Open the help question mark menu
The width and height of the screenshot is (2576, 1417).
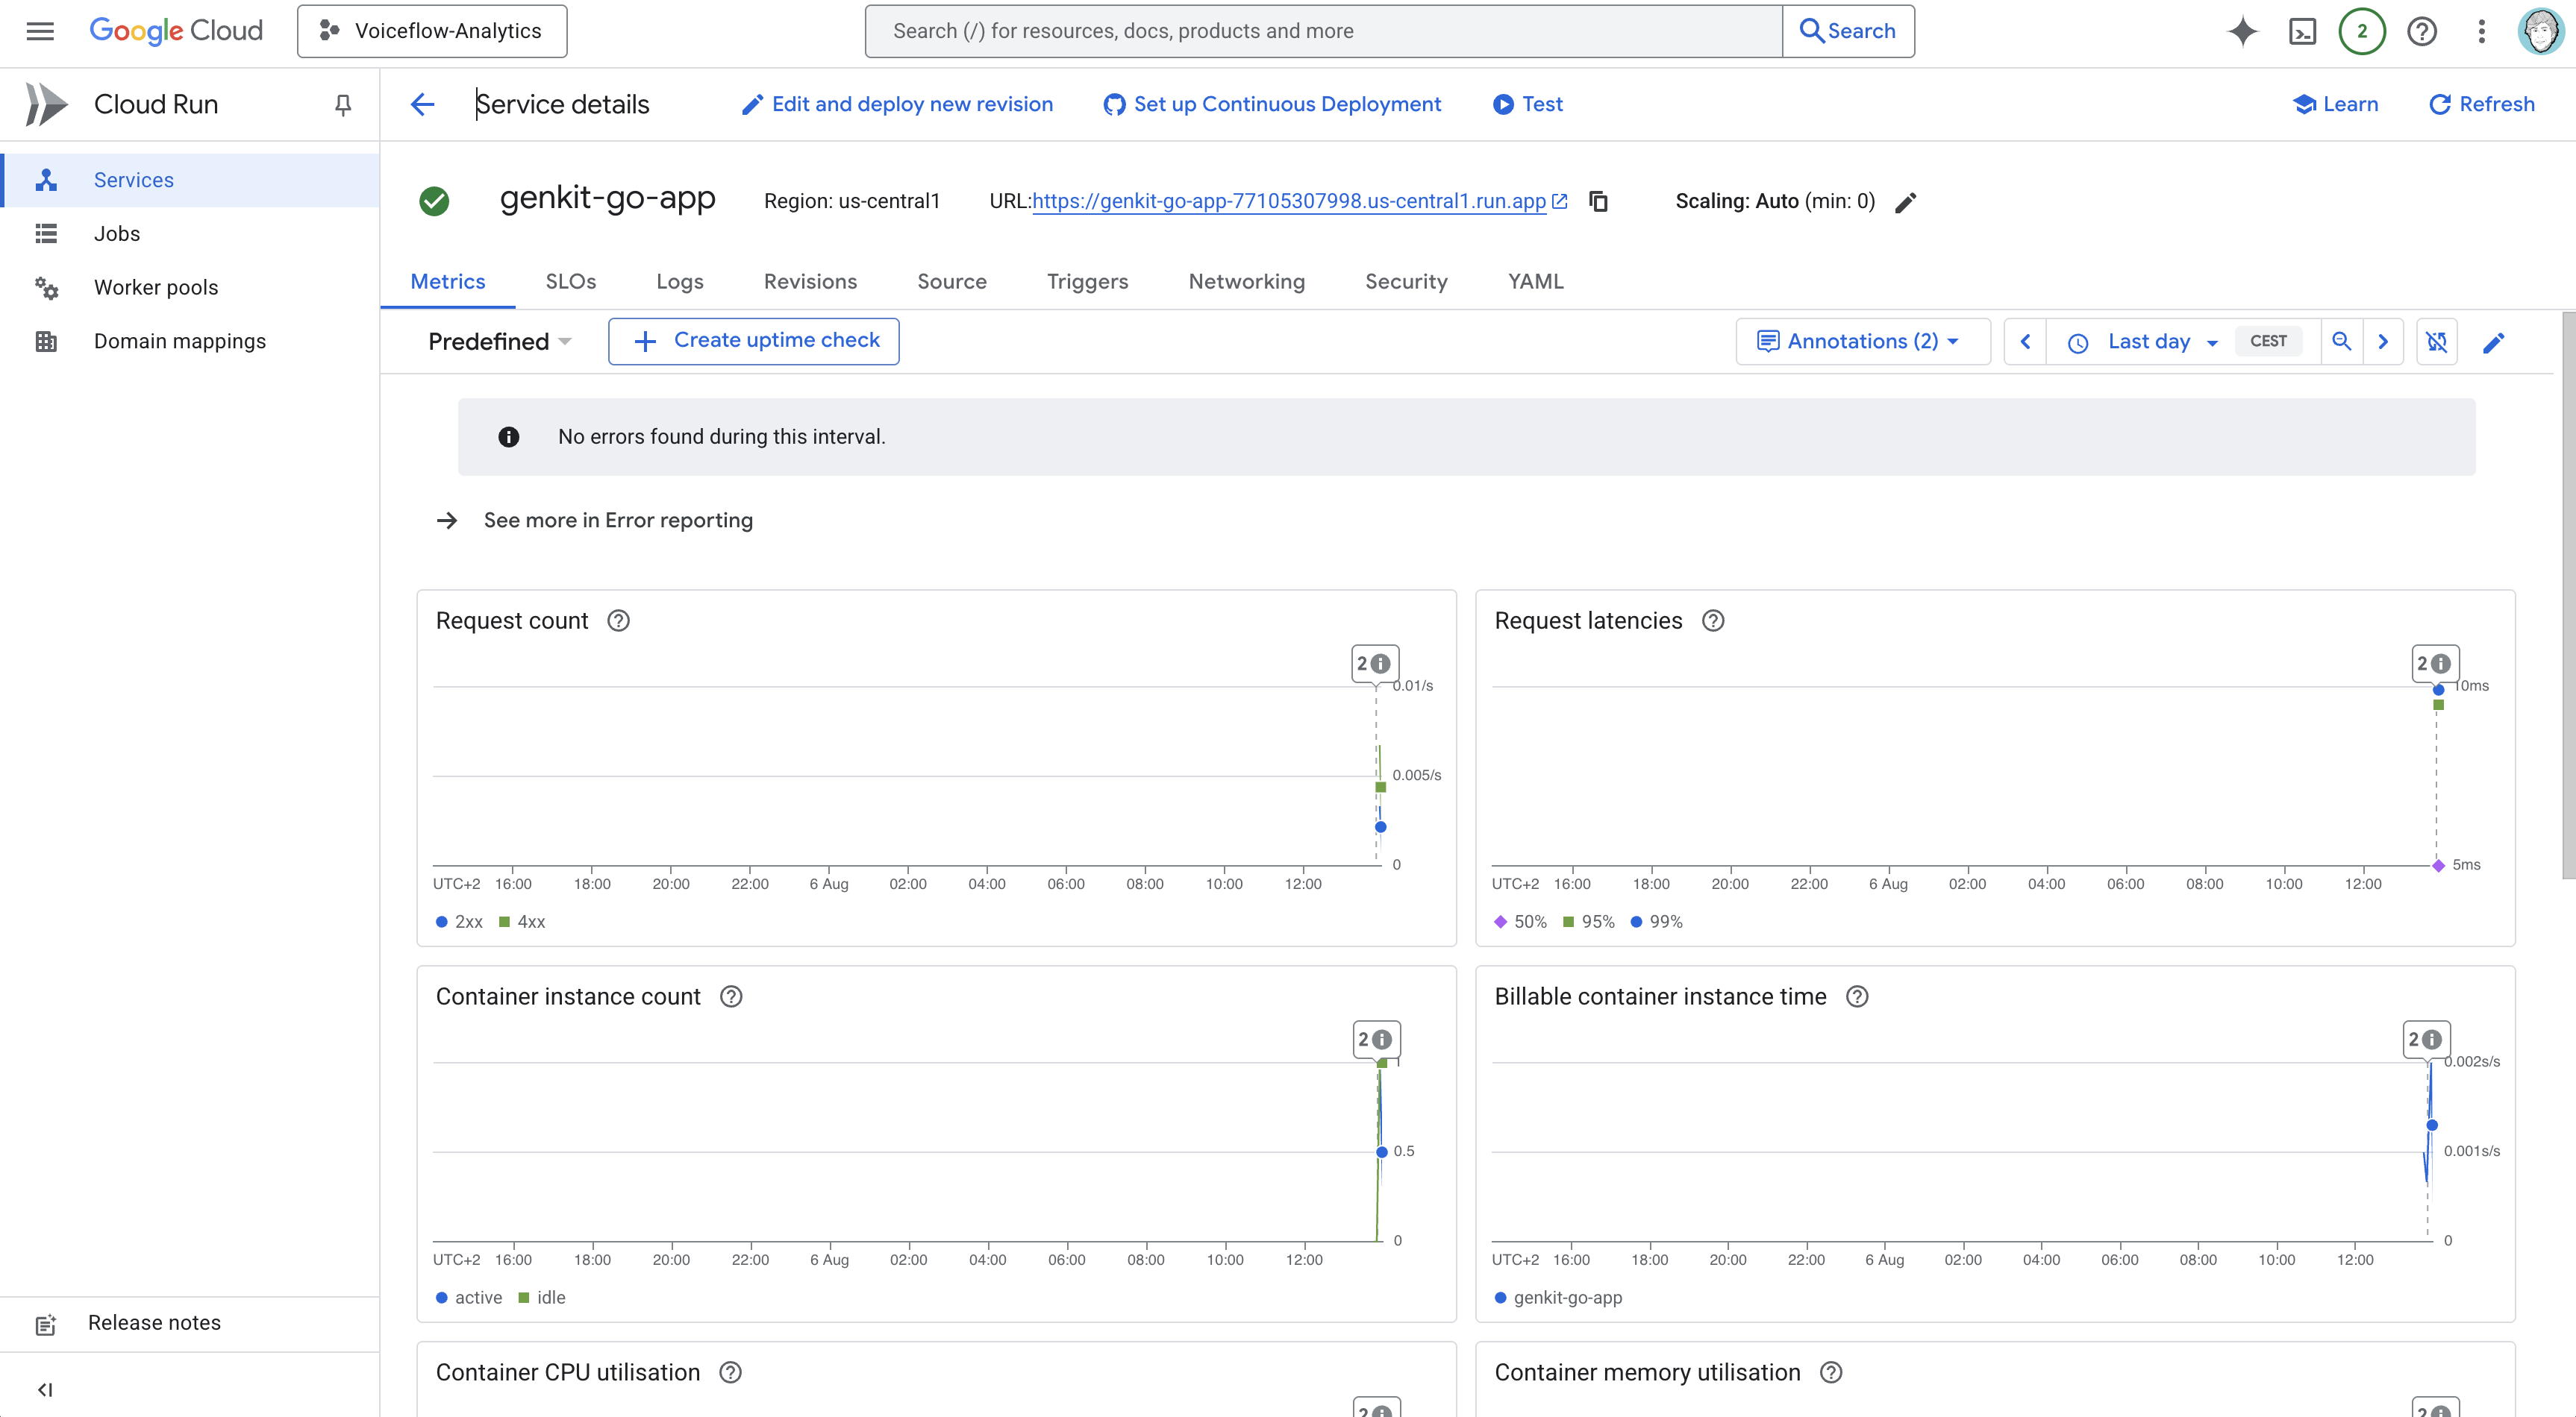(x=2421, y=31)
